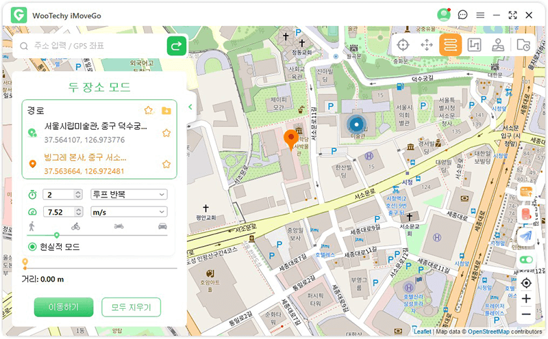The height and width of the screenshot is (339, 548).
Task: Open the 루프 반복 dropdown
Action: (x=129, y=195)
